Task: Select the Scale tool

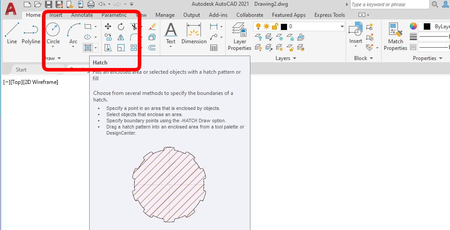Action: [x=121, y=48]
